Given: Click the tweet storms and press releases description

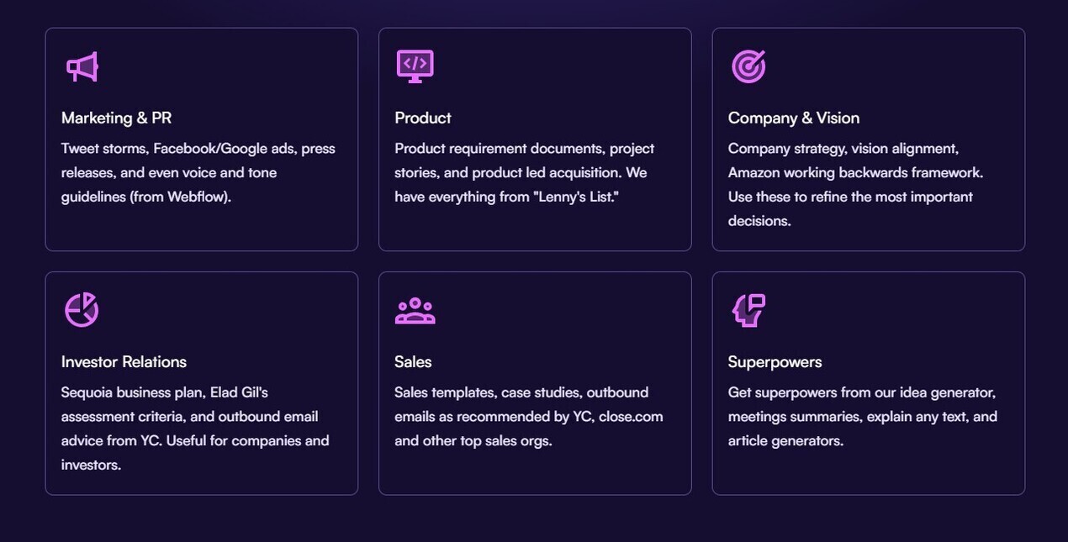Looking at the screenshot, I should point(198,172).
